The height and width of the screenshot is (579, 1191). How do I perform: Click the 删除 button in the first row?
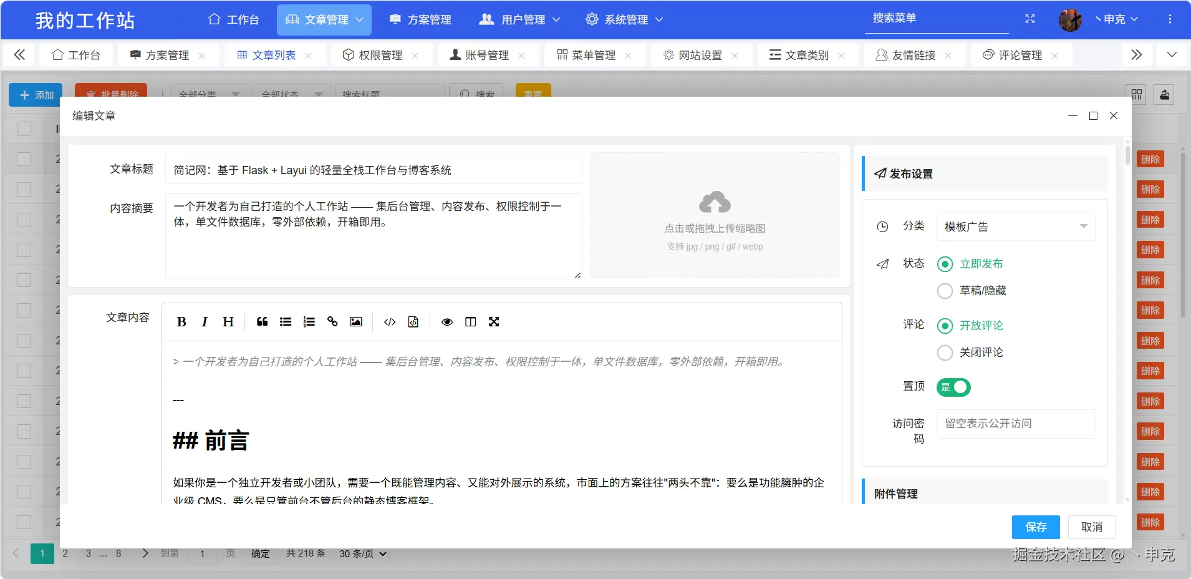(1150, 159)
